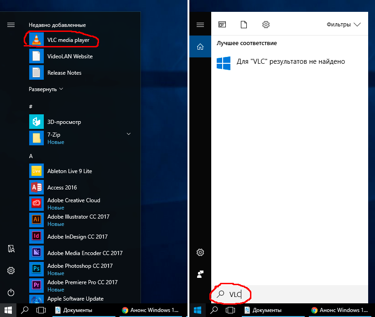
Task: Expand the 7-Zip folder chevron
Action: coord(129,134)
